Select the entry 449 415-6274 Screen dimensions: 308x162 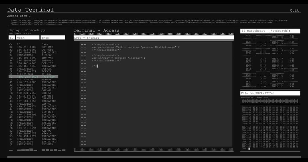coord(27,107)
